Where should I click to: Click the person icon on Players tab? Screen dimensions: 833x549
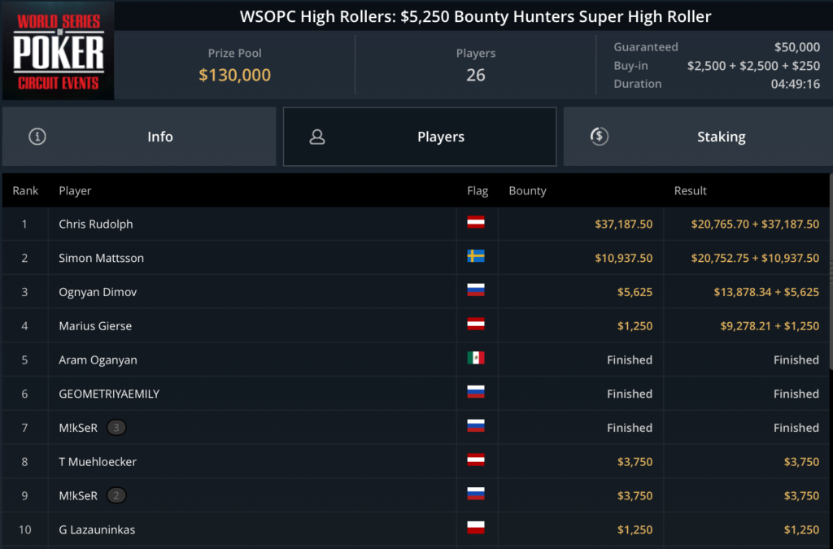tap(317, 137)
